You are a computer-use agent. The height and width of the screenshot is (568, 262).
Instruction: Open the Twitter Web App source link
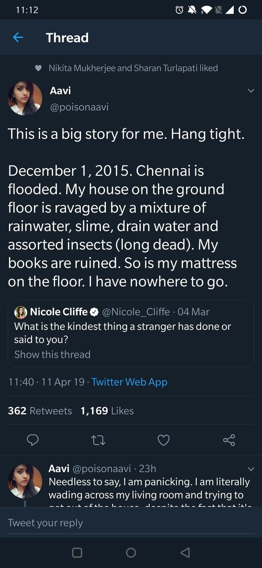pos(129,382)
